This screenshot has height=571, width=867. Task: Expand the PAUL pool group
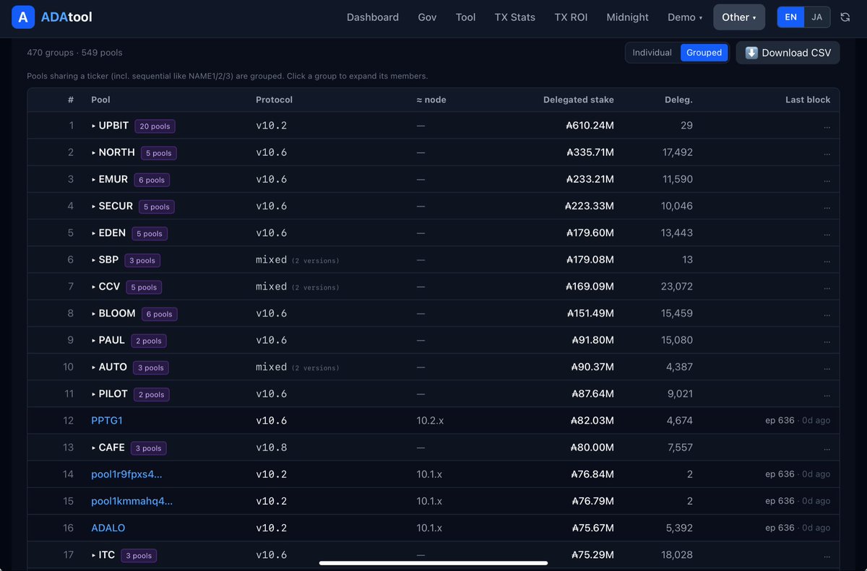click(x=108, y=340)
